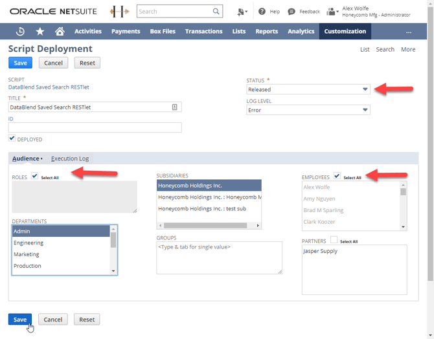
Task: Click the search magnifier icon
Action: click(216, 11)
